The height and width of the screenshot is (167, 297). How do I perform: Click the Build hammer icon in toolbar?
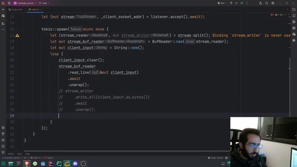231,3
